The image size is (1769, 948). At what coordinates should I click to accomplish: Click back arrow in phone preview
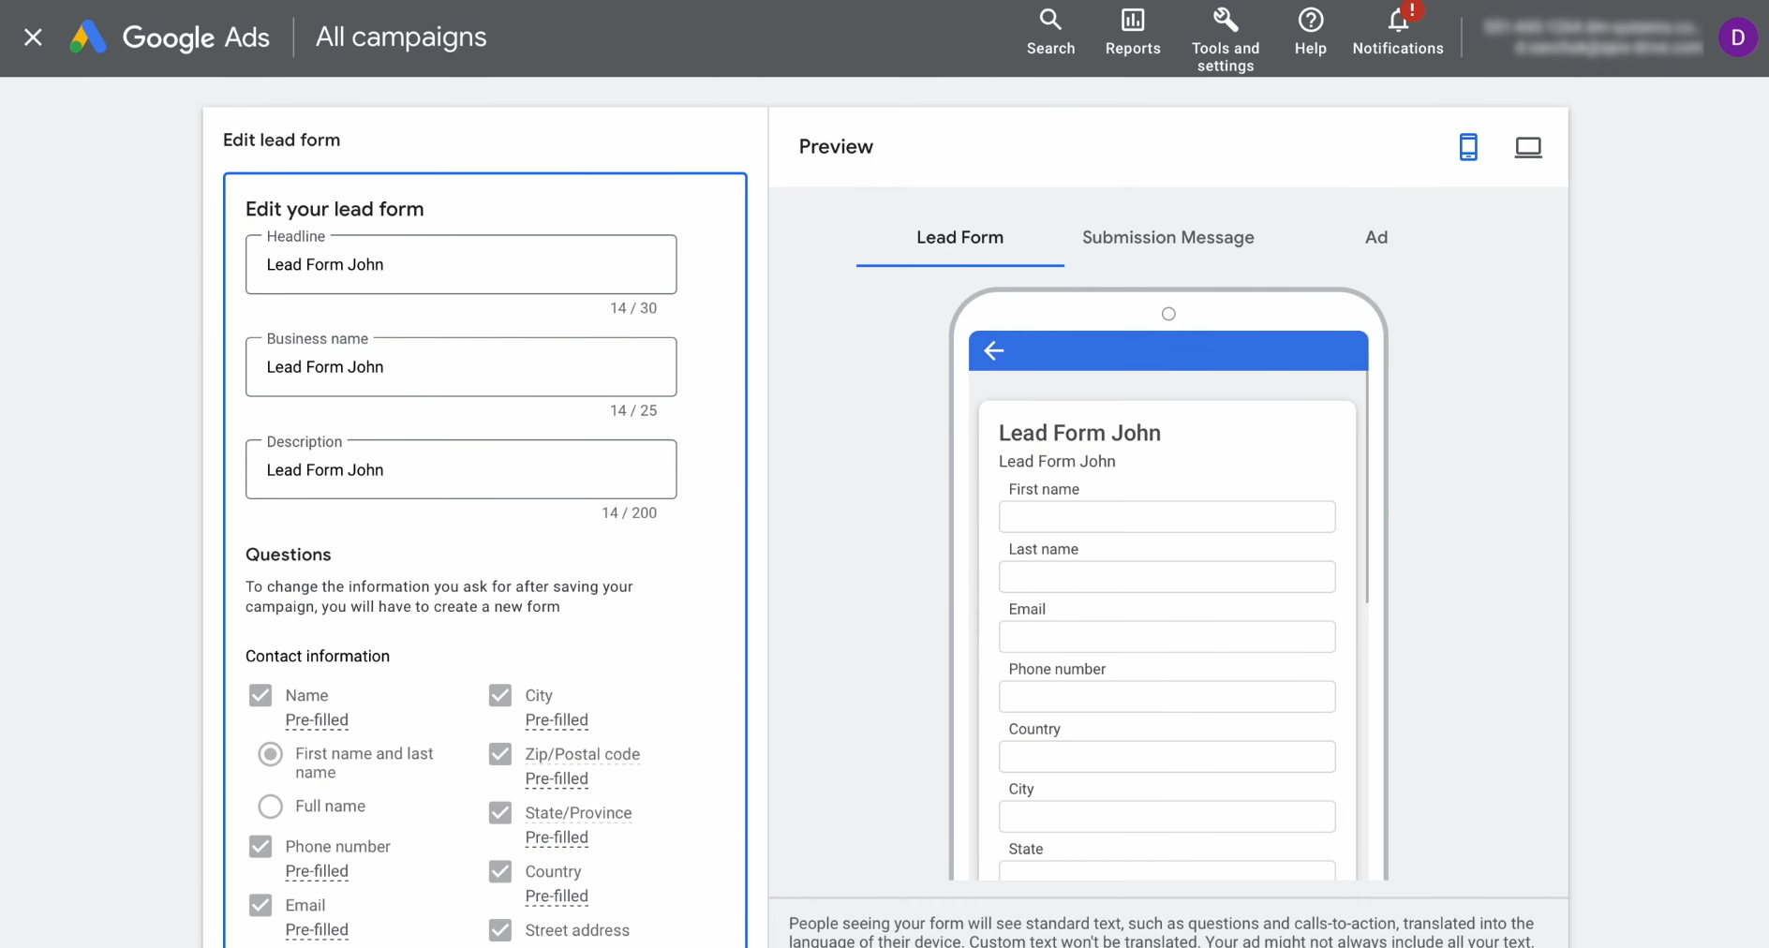[x=993, y=350]
